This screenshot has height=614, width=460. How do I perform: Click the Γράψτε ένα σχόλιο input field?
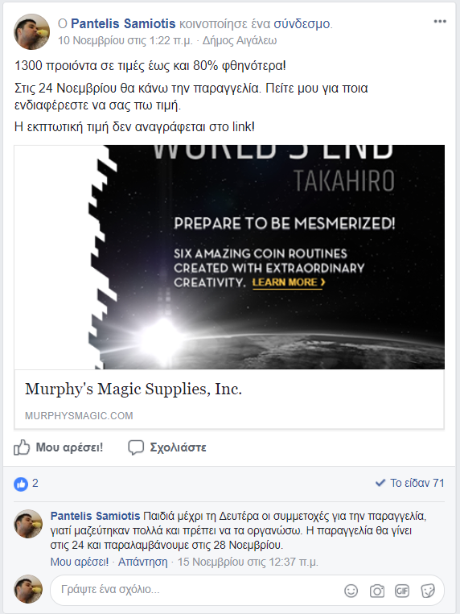tap(195, 590)
